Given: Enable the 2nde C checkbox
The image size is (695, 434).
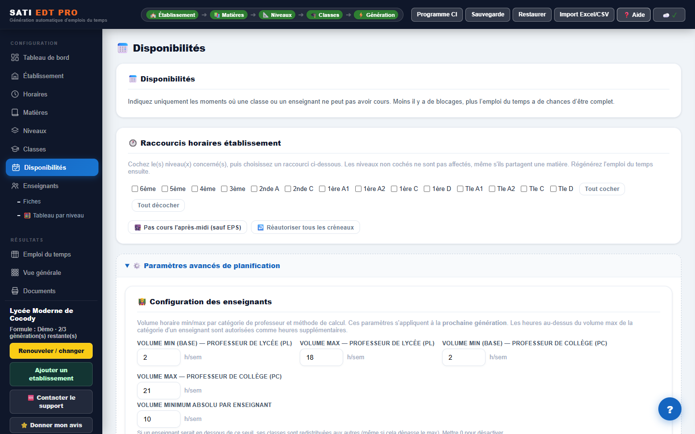Looking at the screenshot, I should (x=288, y=189).
